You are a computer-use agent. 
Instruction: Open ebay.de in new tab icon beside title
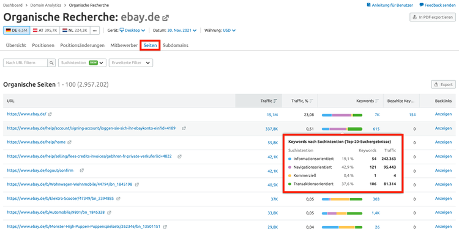click(x=166, y=18)
